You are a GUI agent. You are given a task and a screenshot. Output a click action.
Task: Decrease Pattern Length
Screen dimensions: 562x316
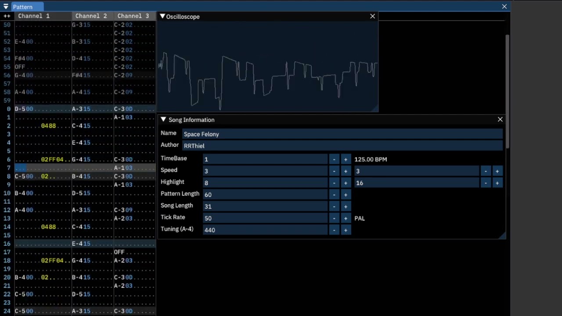(334, 194)
